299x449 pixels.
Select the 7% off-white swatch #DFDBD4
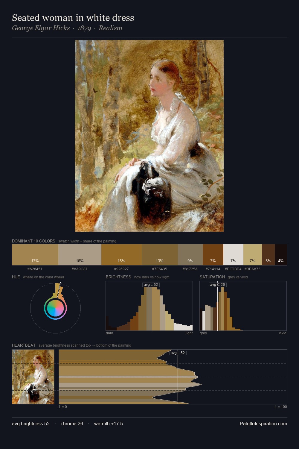pos(233,255)
